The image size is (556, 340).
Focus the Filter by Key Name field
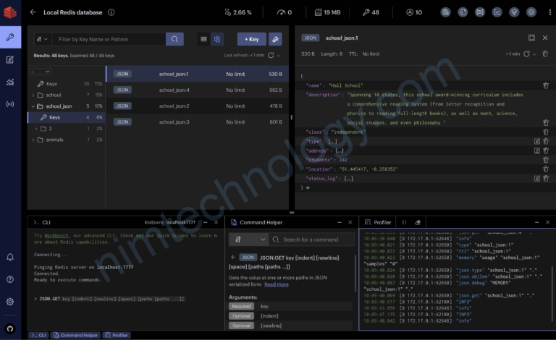[x=109, y=39]
